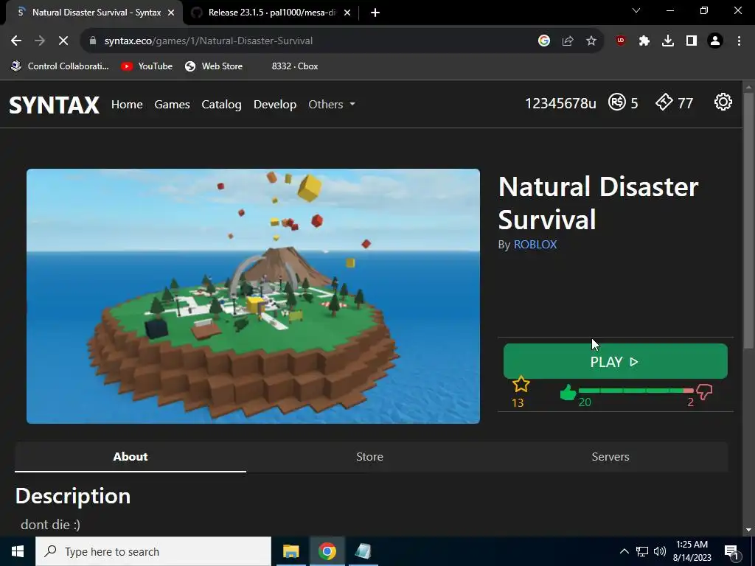755x566 pixels.
Task: Click the game thumbnail image
Action: click(x=254, y=296)
